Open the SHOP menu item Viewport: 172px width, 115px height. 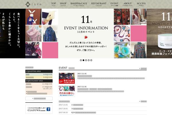point(63,4)
